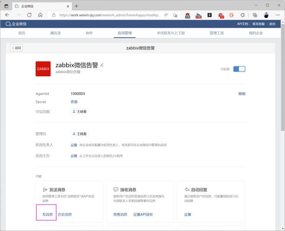Click the 企业微信 logo in header
The image size is (285, 231).
pyautogui.click(x=16, y=24)
